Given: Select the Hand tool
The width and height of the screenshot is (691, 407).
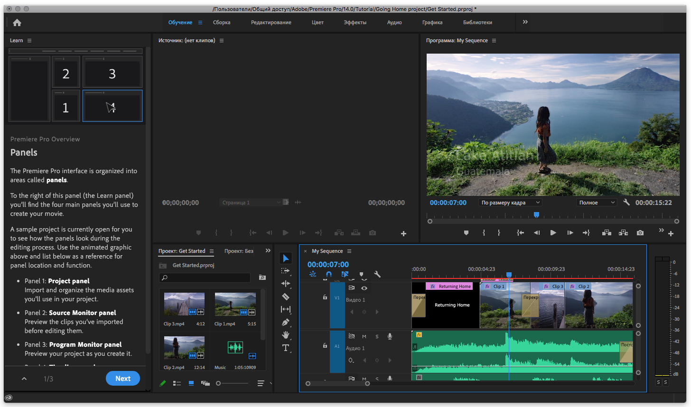Looking at the screenshot, I should [x=286, y=335].
